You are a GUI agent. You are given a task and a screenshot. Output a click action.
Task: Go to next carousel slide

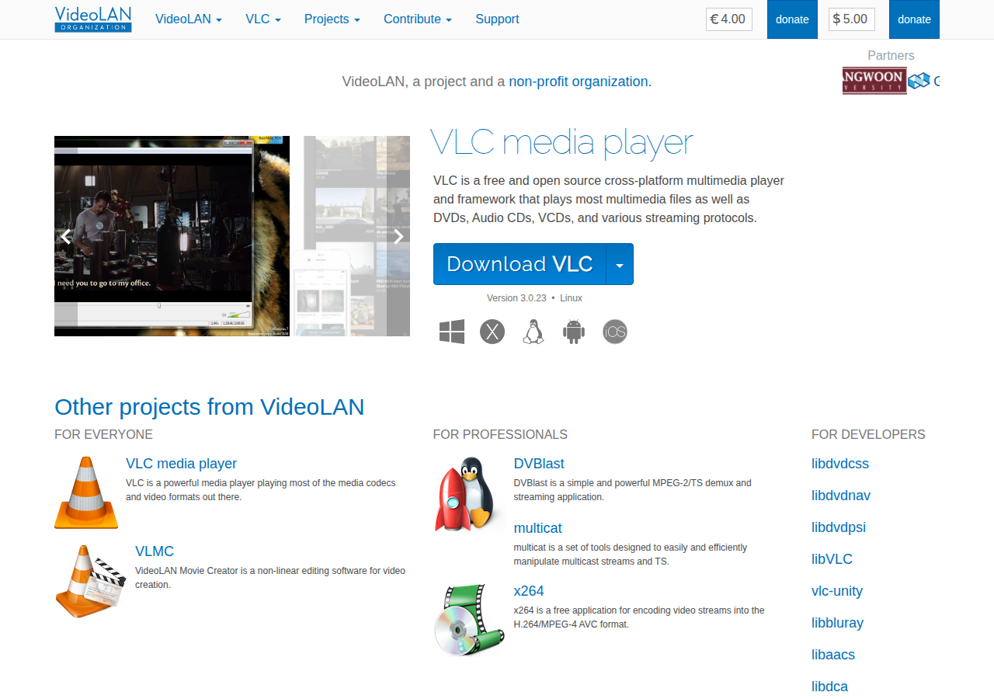pyautogui.click(x=398, y=236)
